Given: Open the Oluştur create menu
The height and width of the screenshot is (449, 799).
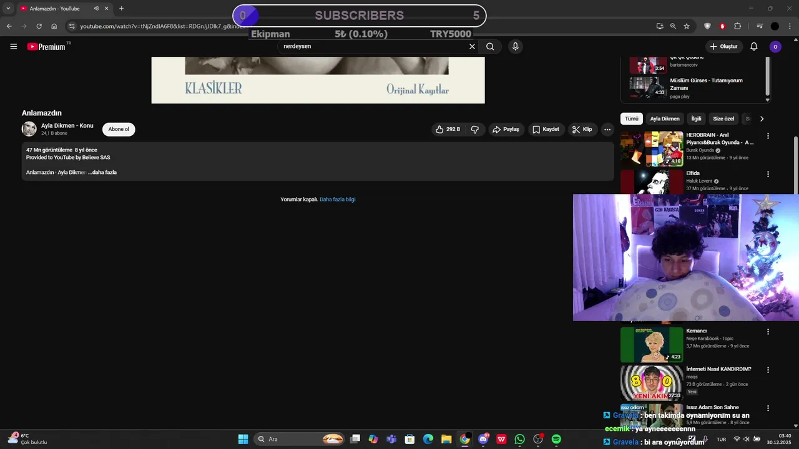Looking at the screenshot, I should point(723,46).
